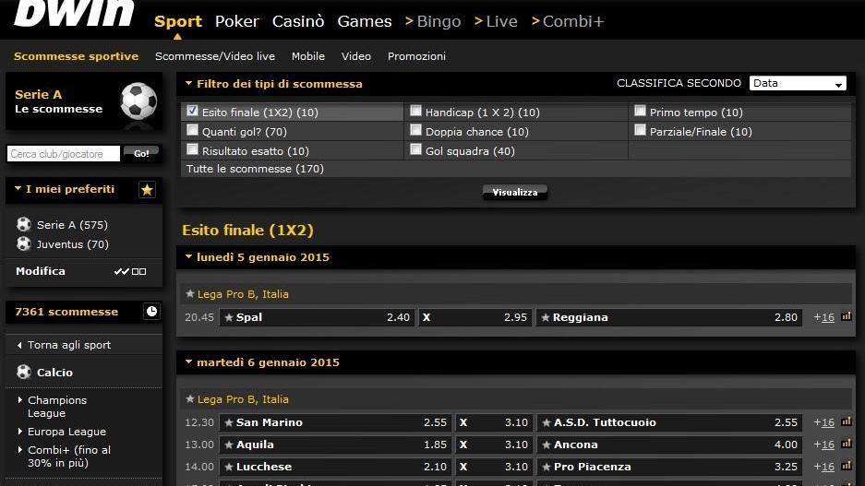Image resolution: width=865 pixels, height=486 pixels.
Task: Click the star icon next to Ancona
Action: click(547, 445)
